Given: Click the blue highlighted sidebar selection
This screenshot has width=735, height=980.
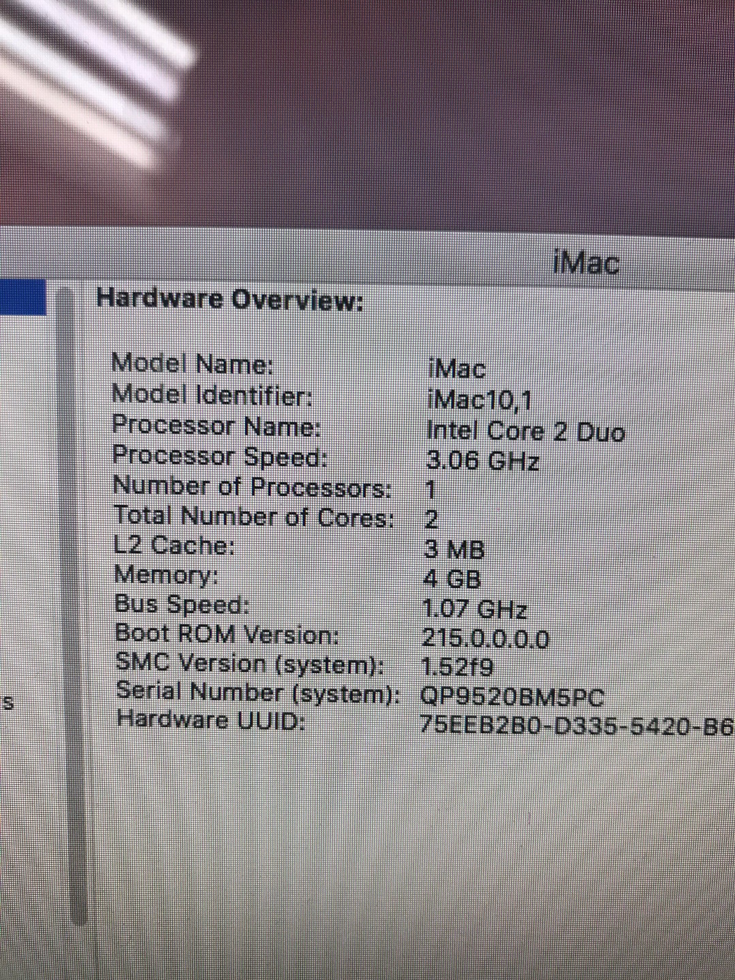Looking at the screenshot, I should coord(23,297).
